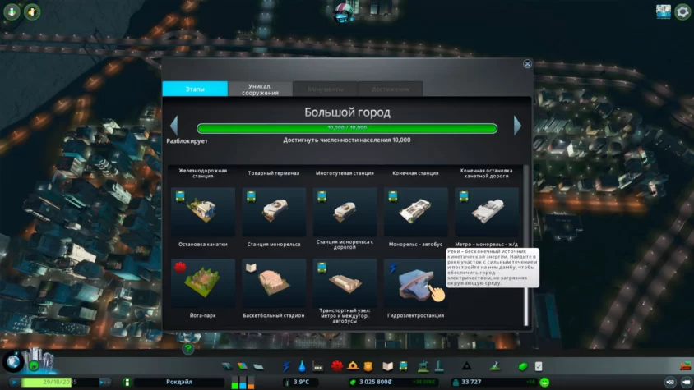This screenshot has width=694, height=390.
Task: Switch to the Этапы tab
Action: tap(195, 89)
